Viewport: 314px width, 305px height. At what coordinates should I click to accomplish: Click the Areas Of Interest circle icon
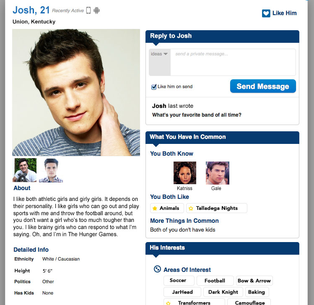(x=157, y=269)
